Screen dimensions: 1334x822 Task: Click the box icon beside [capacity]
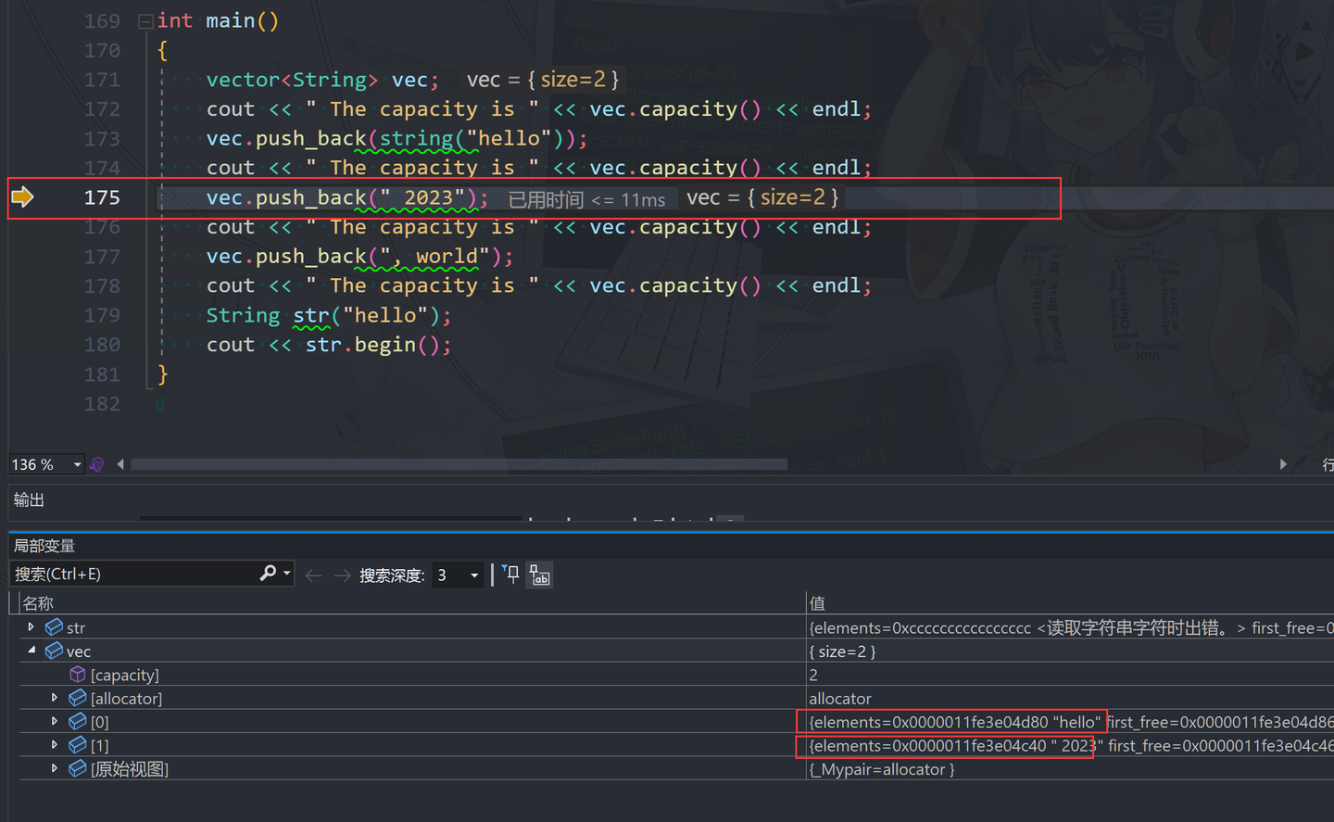(76, 674)
